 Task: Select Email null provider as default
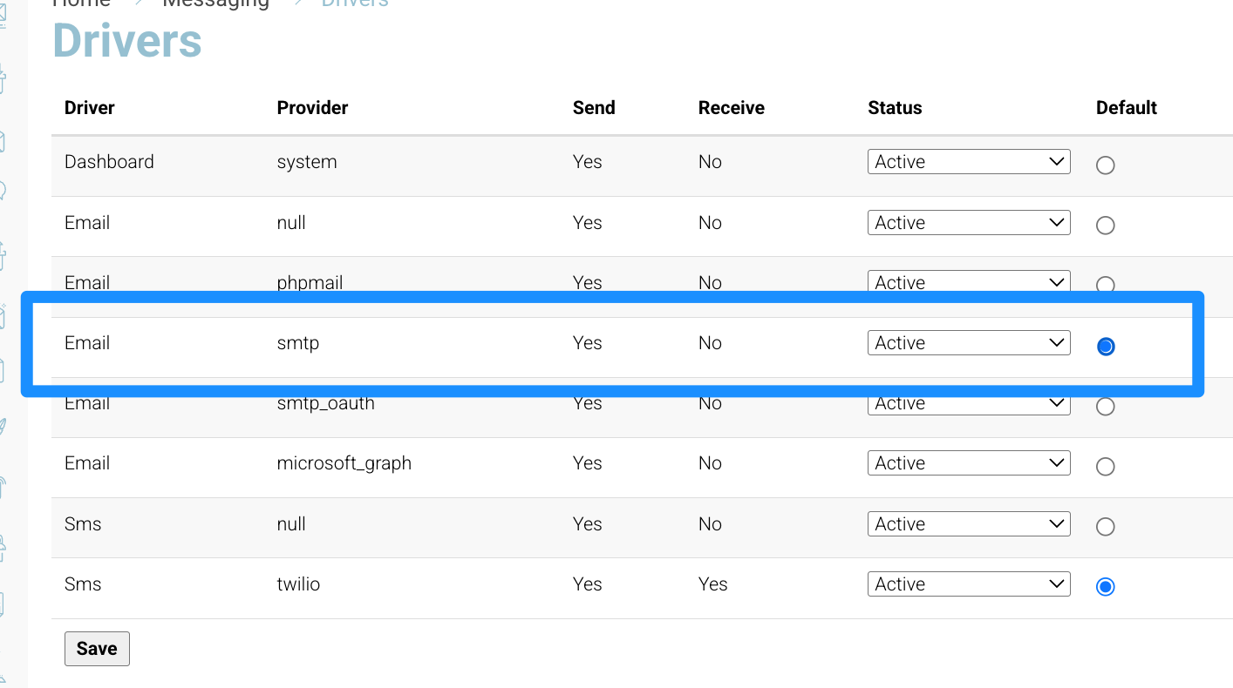tap(1105, 226)
